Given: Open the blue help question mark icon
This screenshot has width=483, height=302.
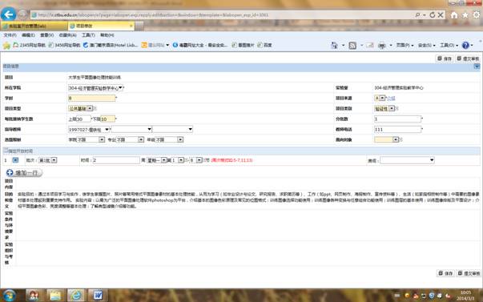Looking at the screenshot, I should point(465,46).
